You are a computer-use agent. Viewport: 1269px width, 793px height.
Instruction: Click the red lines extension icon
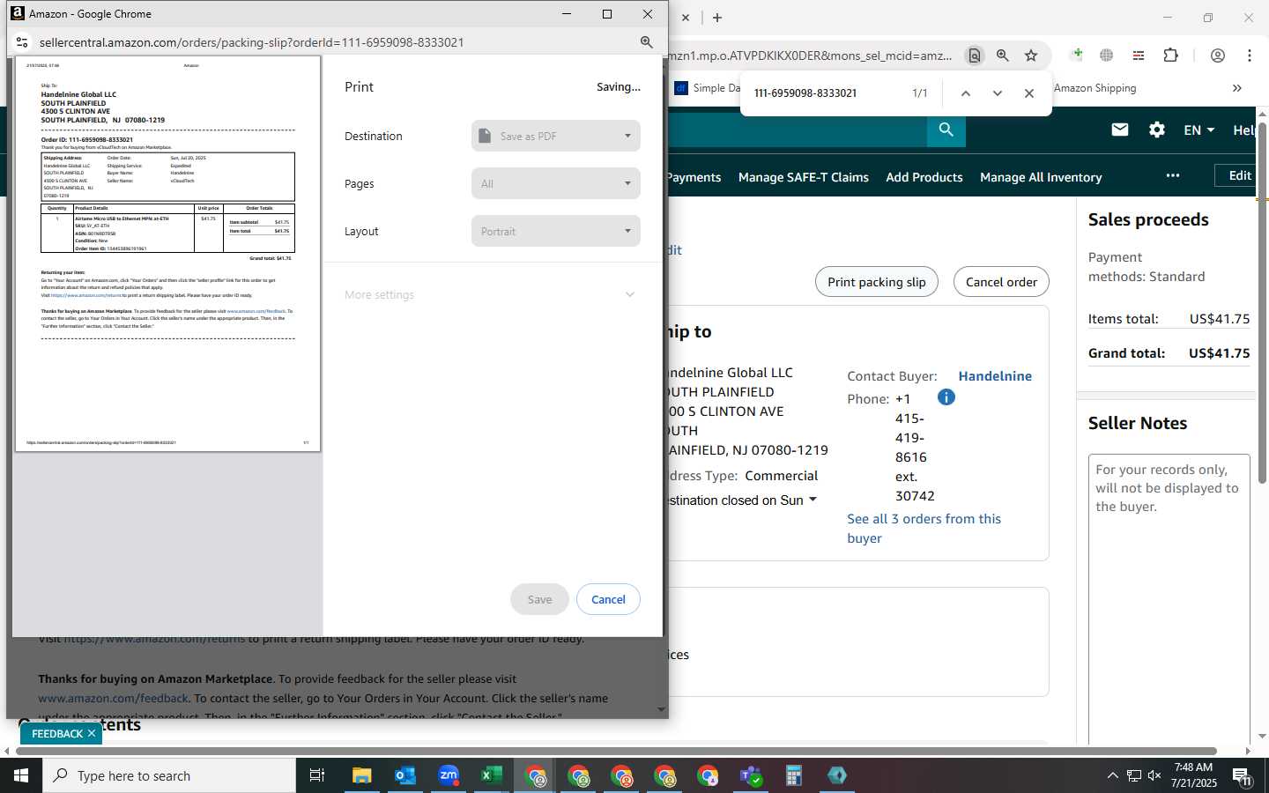(1138, 56)
